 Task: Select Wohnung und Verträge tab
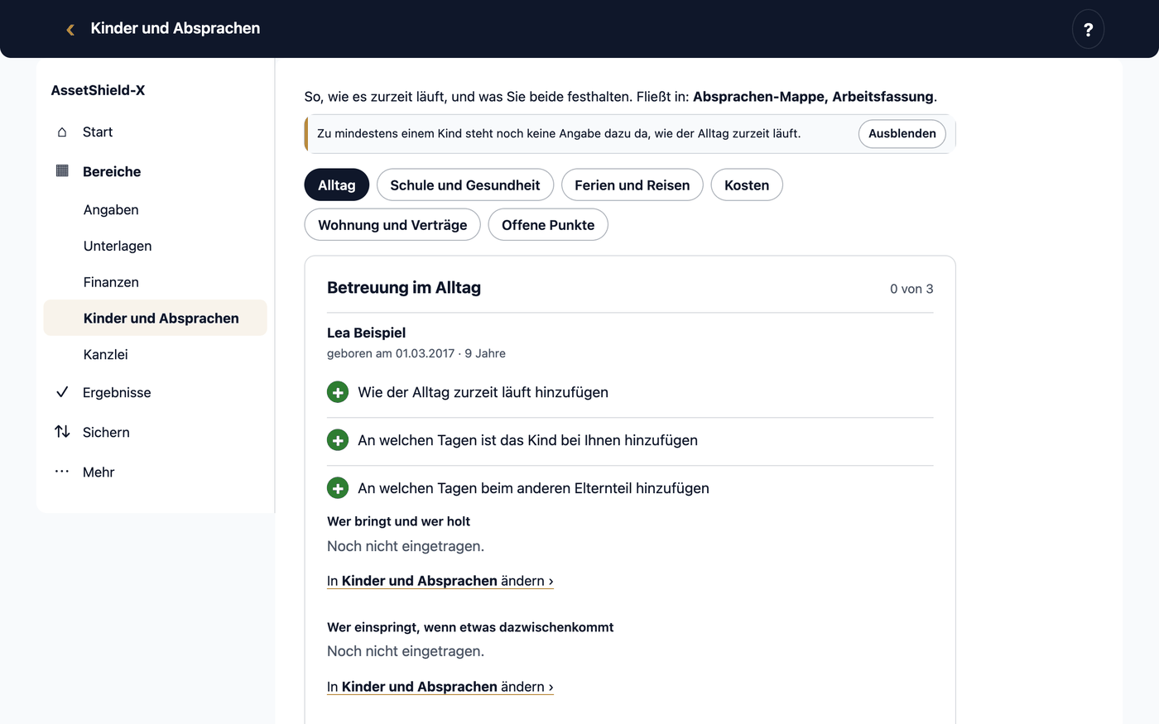point(392,225)
